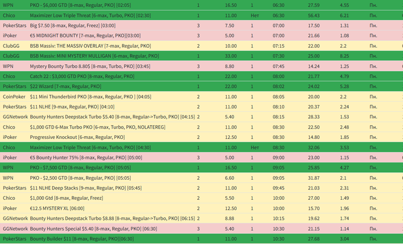Click '$11 NLHE Deep Stacks' tournament name
Viewport: 403px width, 244px height.
[x=86, y=188]
